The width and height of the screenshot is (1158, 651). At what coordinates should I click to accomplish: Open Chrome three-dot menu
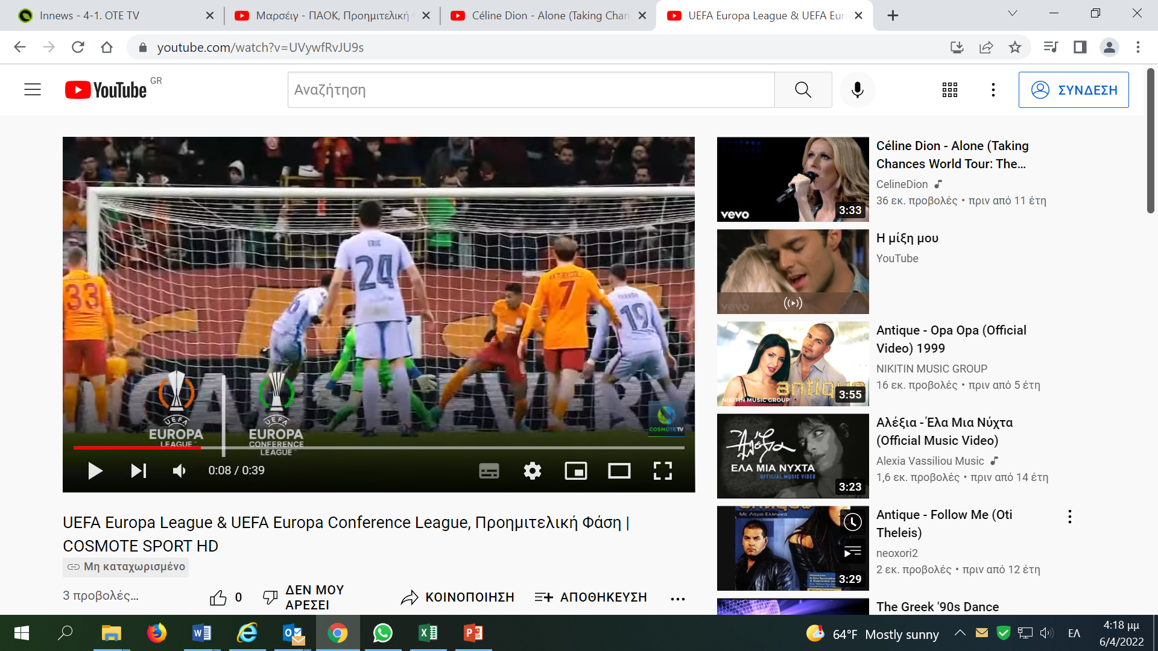[1138, 47]
